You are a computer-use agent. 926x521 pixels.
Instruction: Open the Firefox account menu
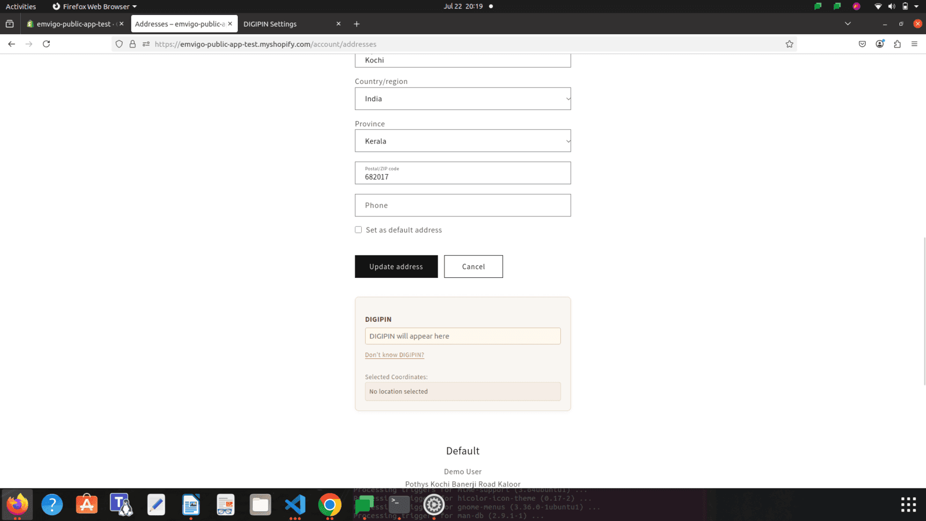880,43
